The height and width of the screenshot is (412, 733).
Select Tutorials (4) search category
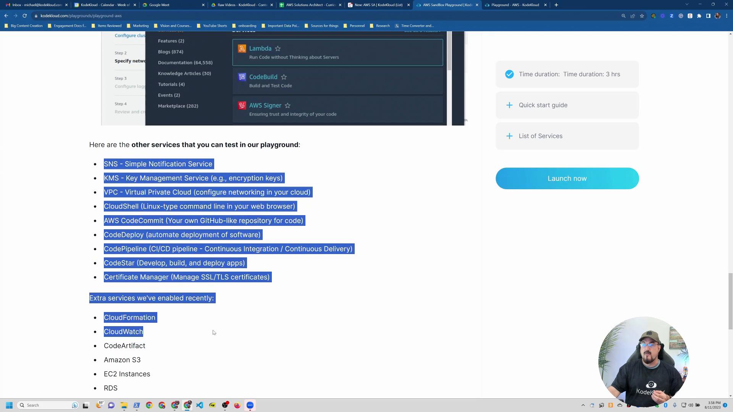tap(171, 84)
